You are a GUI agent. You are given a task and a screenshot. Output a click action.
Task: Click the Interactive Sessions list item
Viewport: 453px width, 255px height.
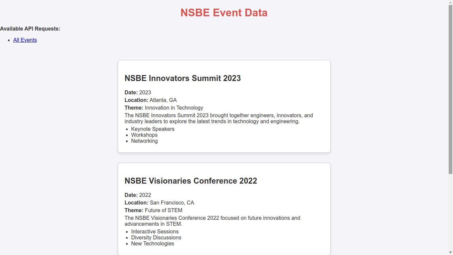tap(155, 232)
